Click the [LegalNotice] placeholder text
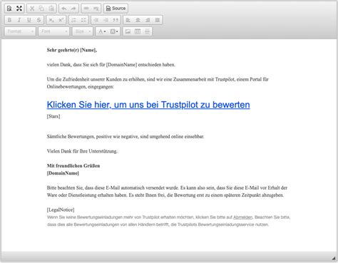Screen dimensions: 338x263 [61, 210]
